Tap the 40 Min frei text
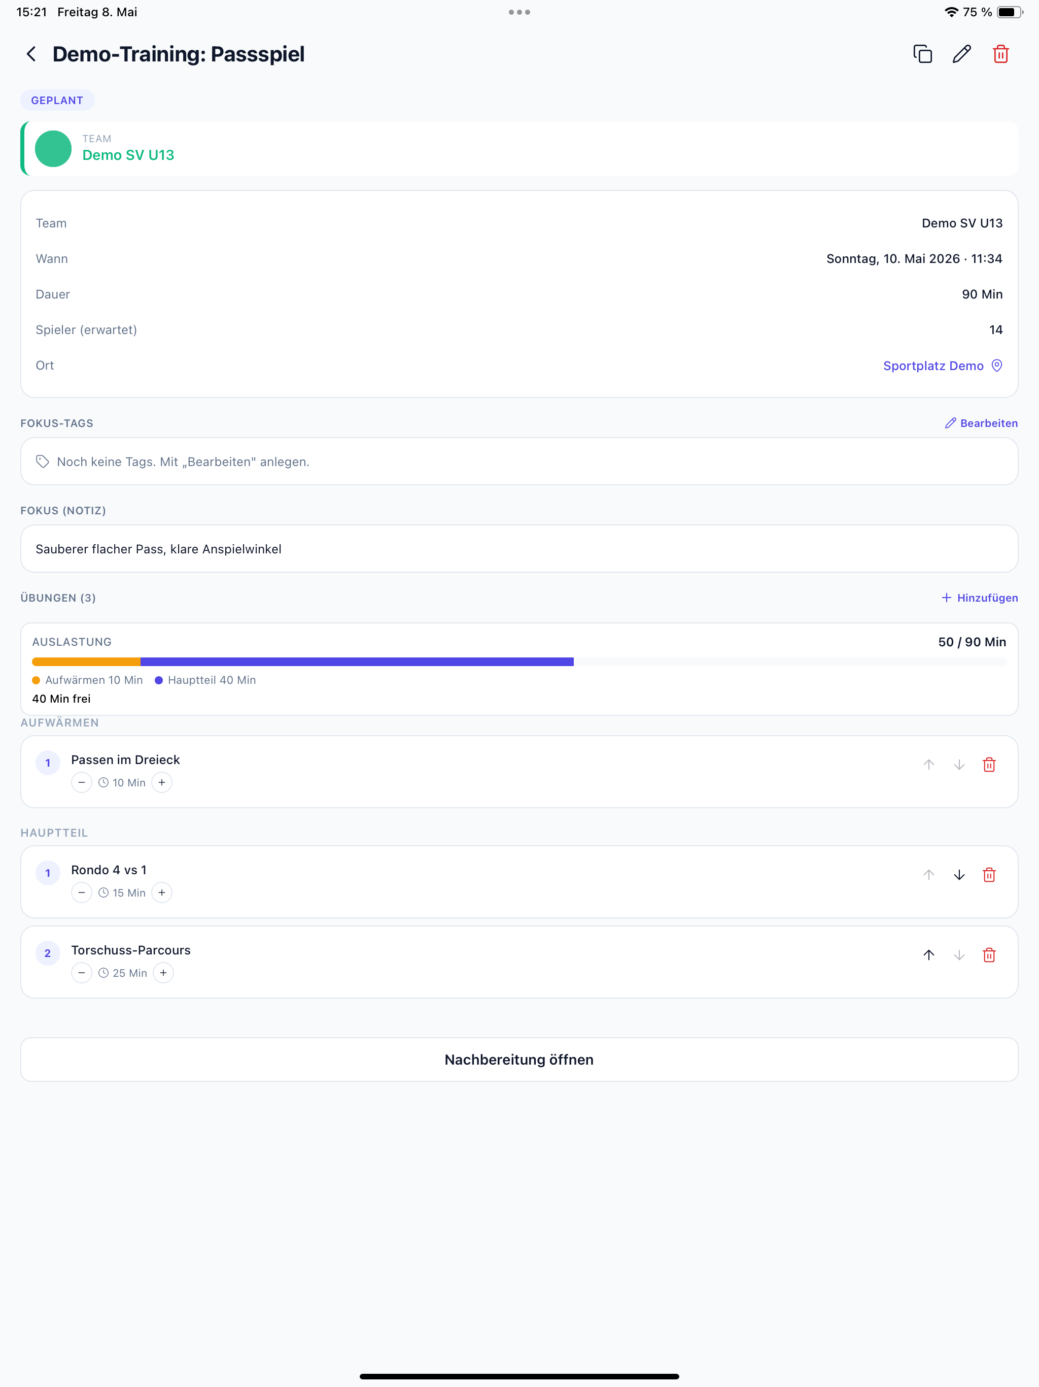1039x1387 pixels. [61, 699]
